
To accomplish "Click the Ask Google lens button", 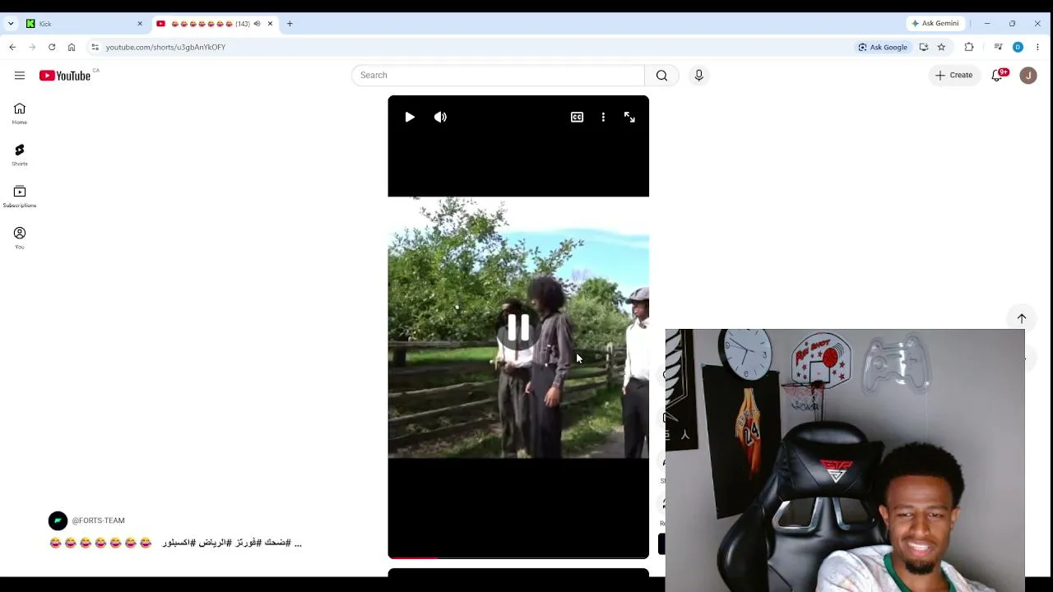I will point(883,48).
